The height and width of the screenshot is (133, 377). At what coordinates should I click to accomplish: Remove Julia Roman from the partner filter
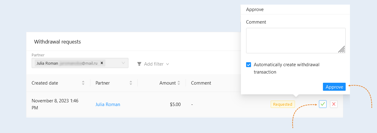point(102,63)
